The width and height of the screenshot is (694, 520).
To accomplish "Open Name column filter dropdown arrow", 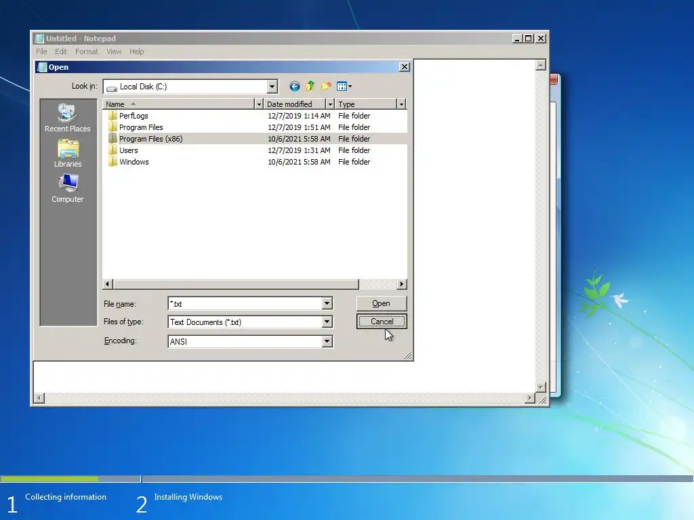I will [260, 104].
